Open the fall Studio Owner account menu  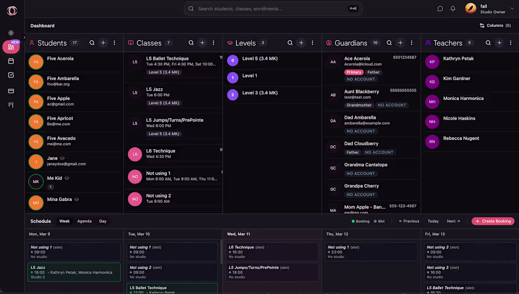click(x=490, y=8)
